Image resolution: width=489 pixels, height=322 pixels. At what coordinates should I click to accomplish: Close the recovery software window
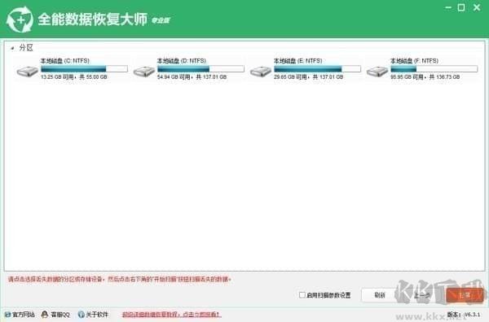pos(477,7)
